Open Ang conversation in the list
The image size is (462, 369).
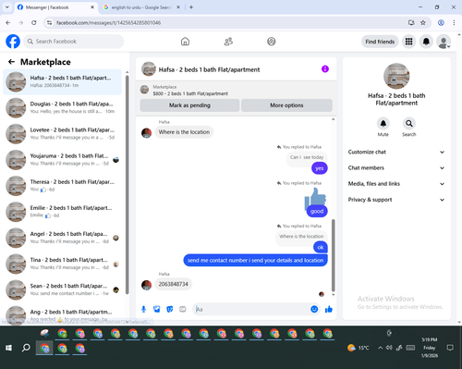click(x=63, y=314)
